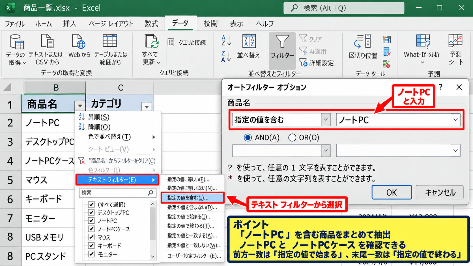Click the テーブルまたは範囲から icon
Viewport: 473px width, 266px height.
click(110, 41)
